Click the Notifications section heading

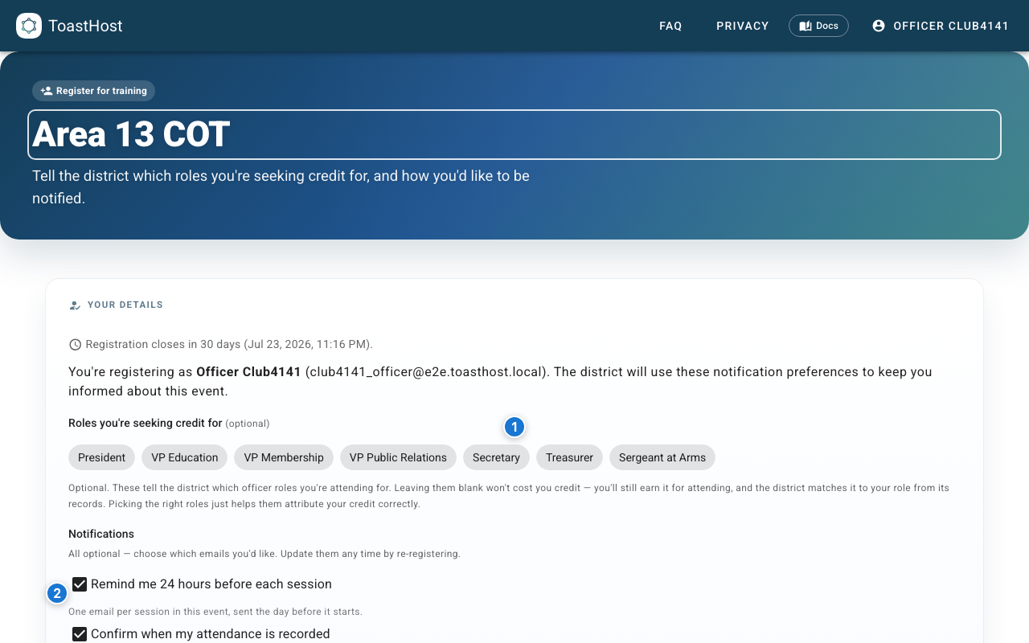(101, 534)
